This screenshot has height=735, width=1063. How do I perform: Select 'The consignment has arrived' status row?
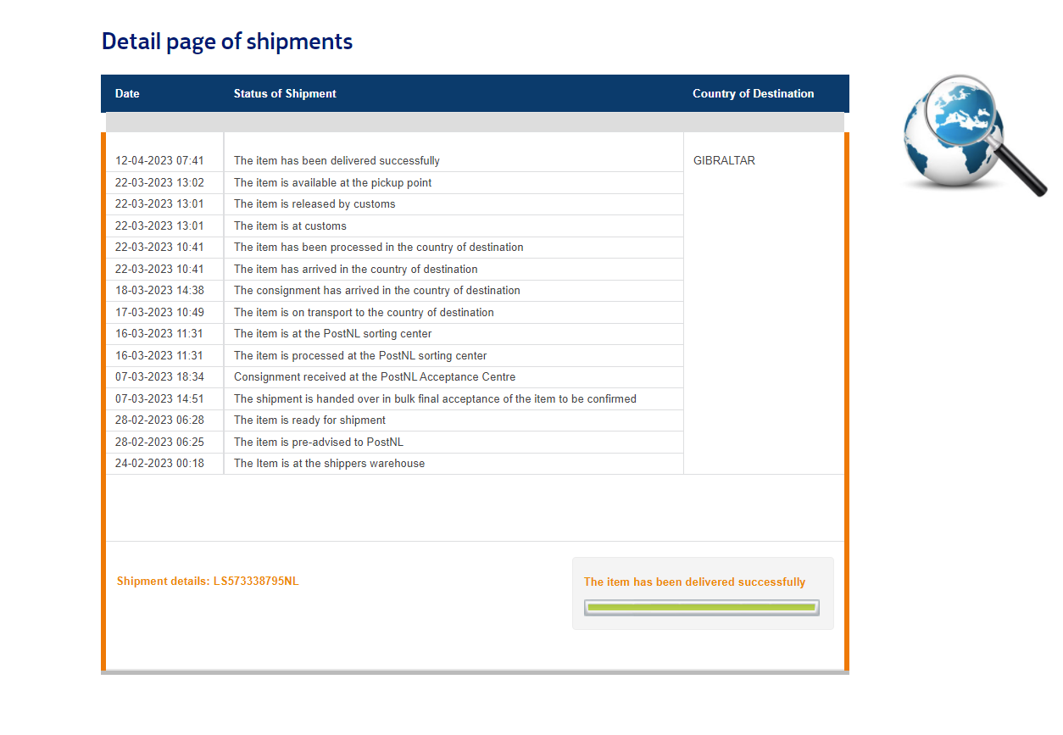click(376, 291)
